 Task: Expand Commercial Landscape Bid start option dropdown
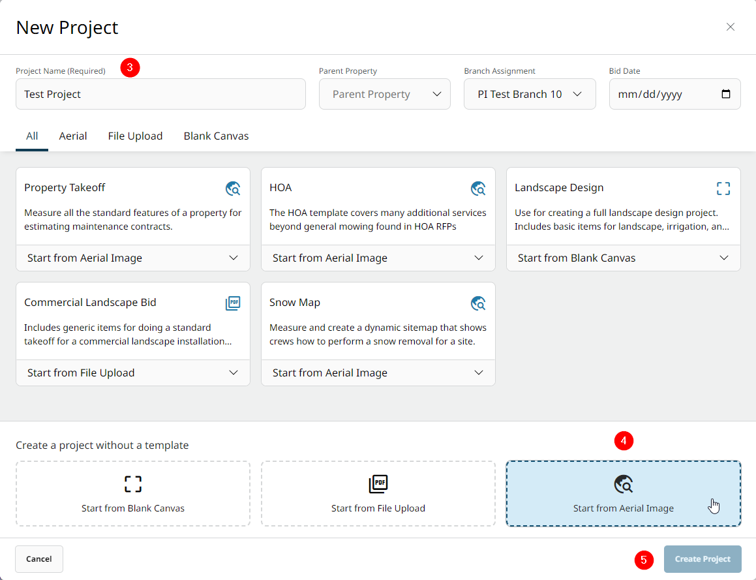coord(133,373)
